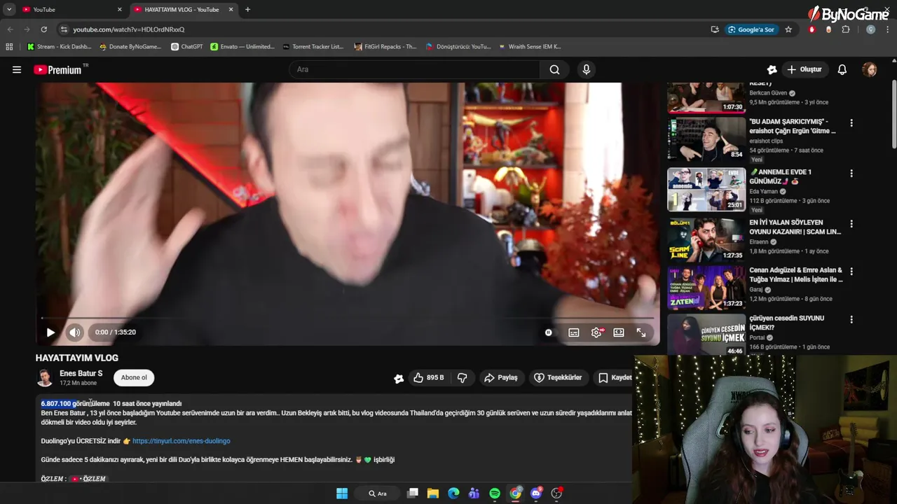Open the FitGirl Repacks bookmark
Viewport: 897px width, 504px height.
(x=385, y=47)
